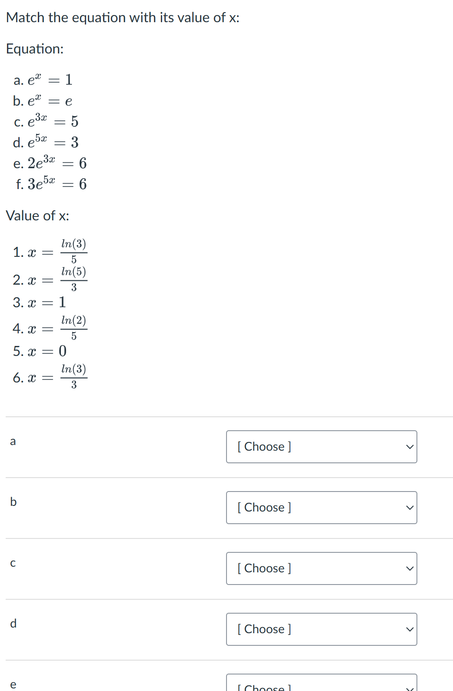Open the Choose dropdown for equation a

click(321, 446)
